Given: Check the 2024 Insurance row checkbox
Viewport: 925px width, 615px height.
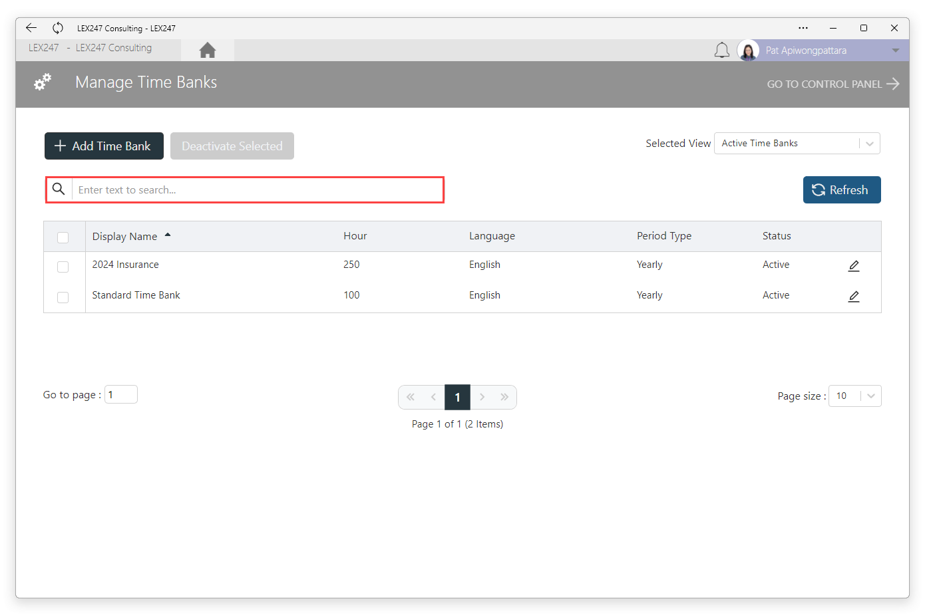Looking at the screenshot, I should point(63,267).
